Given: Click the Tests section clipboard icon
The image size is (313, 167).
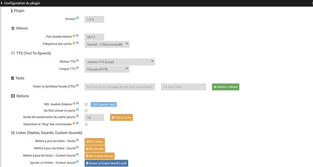Looking at the screenshot, I should (12, 78).
